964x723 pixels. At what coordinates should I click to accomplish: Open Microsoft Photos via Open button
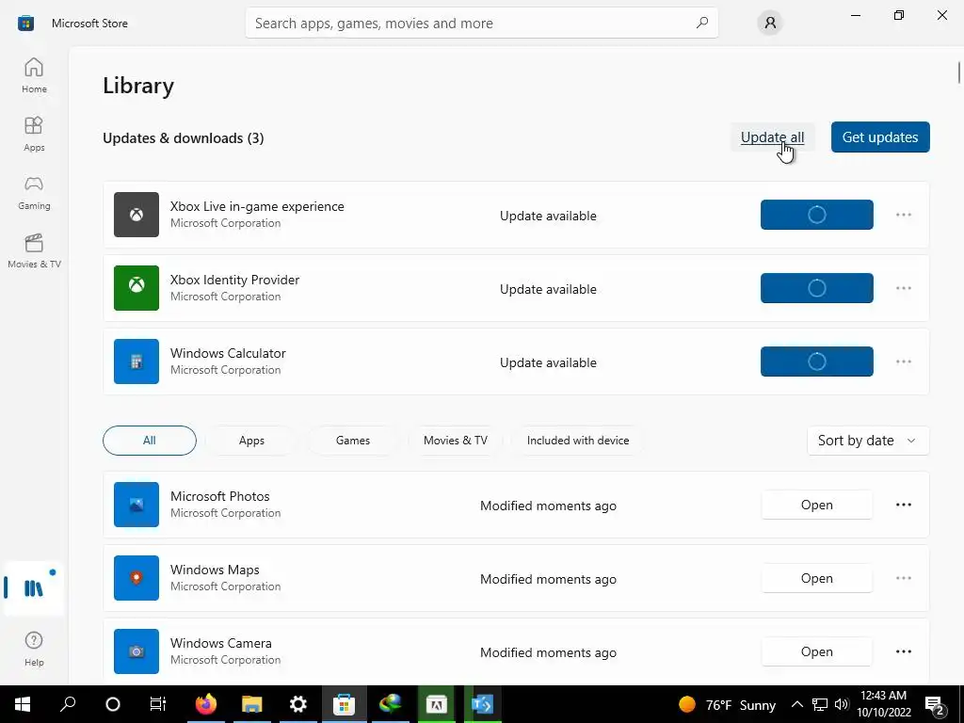(x=816, y=505)
